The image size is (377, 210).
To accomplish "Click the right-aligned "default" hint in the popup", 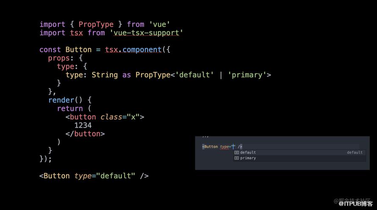I will click(355, 153).
